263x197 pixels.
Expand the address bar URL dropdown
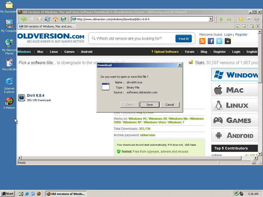211,19
